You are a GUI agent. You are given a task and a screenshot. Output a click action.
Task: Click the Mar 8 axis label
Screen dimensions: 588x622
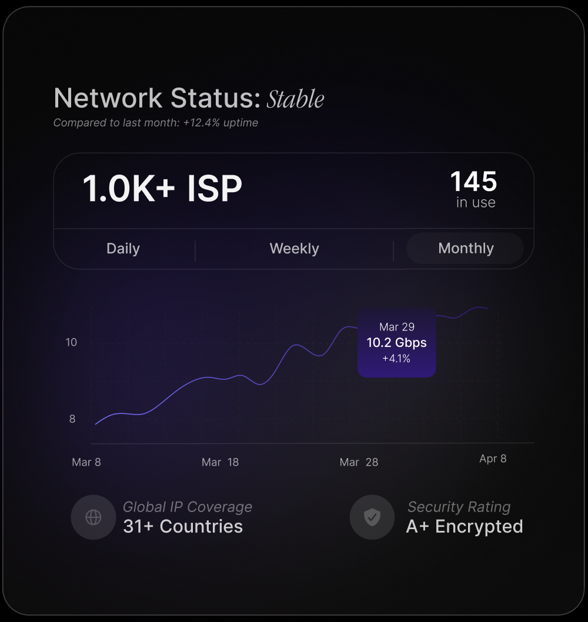(86, 462)
